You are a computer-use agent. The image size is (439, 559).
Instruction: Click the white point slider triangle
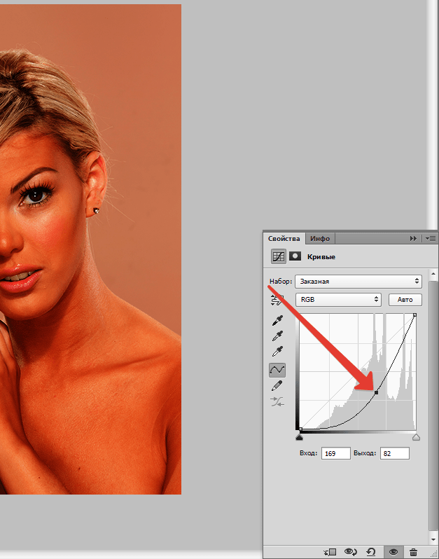pyautogui.click(x=416, y=437)
